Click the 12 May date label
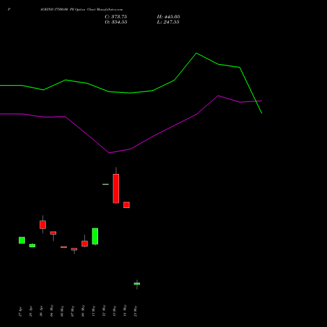Image resolution: width=327 pixels, height=327 pixels. point(104,311)
